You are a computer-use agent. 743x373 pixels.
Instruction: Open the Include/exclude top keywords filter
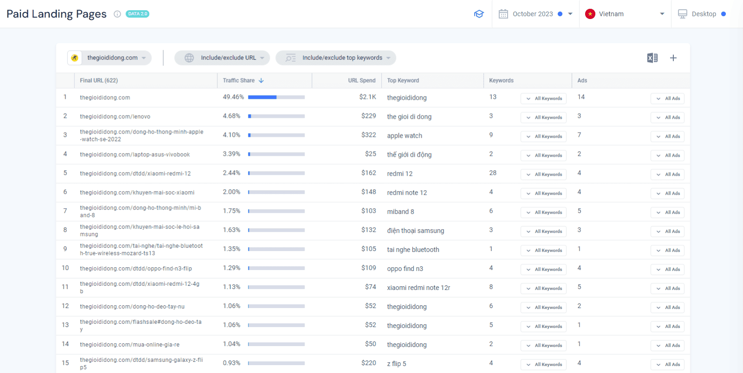336,58
